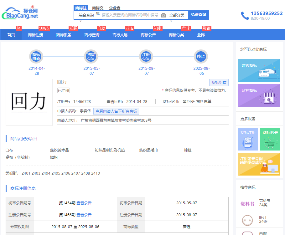Click the 吐汀 24类 text entry
Image resolution: width=285 pixels, height=235 pixels.
[x=263, y=219]
